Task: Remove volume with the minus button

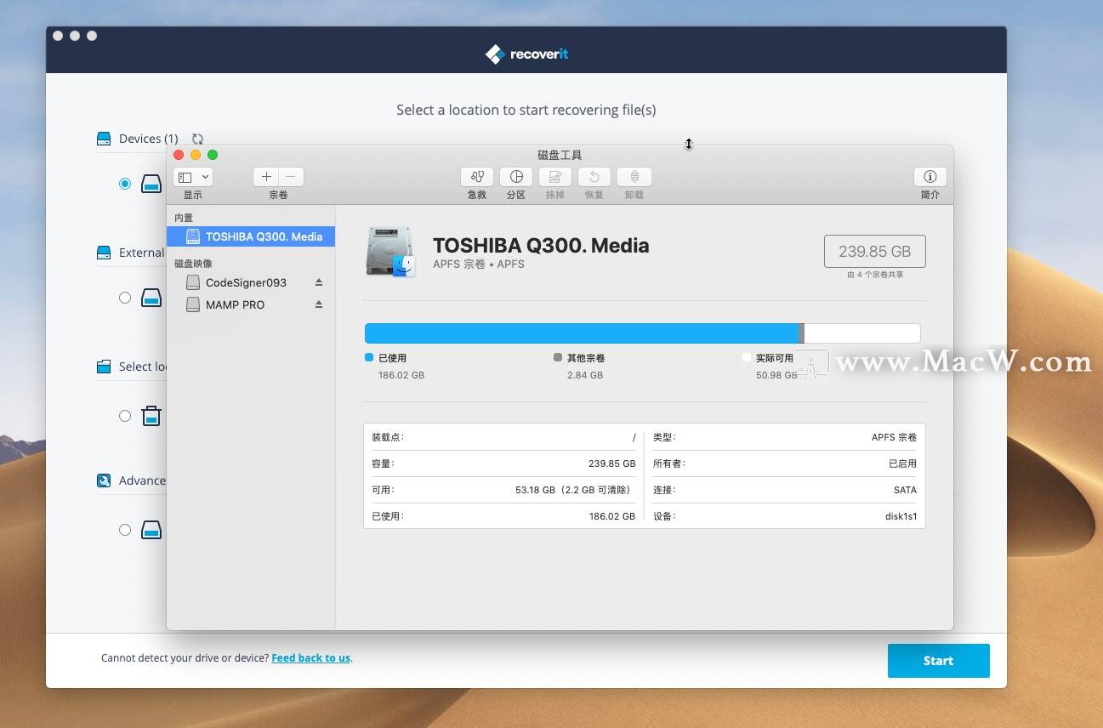Action: (x=291, y=177)
